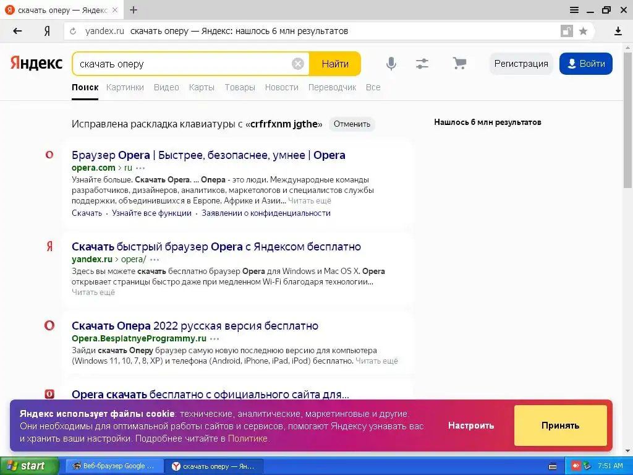The width and height of the screenshot is (633, 475).
Task: Click the red system tray icon
Action: pyautogui.click(x=576, y=466)
